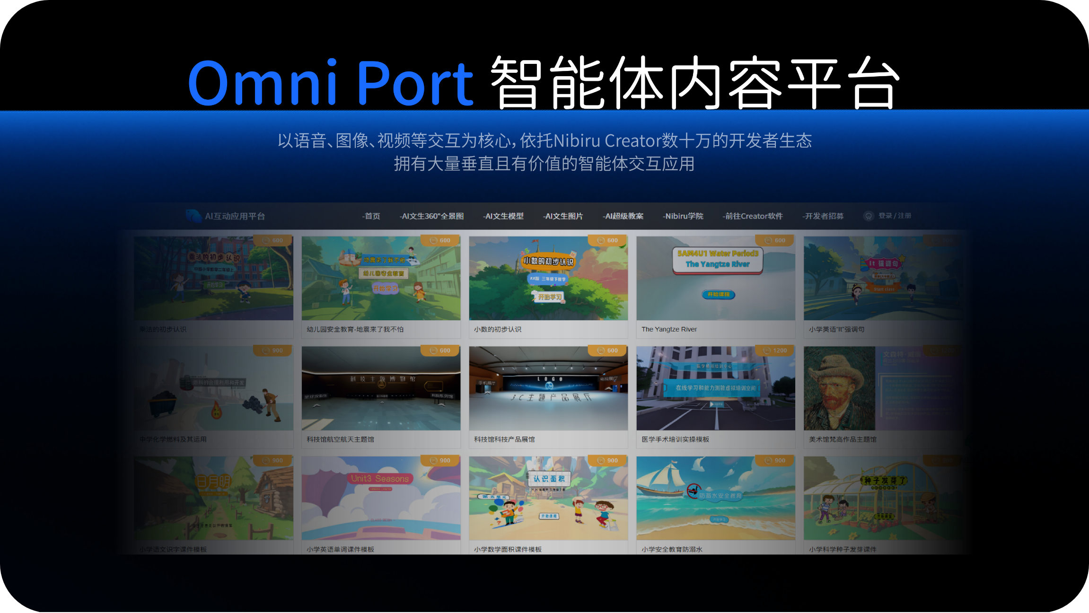Open the 首页 nav item
The image size is (1089, 613).
tap(371, 216)
